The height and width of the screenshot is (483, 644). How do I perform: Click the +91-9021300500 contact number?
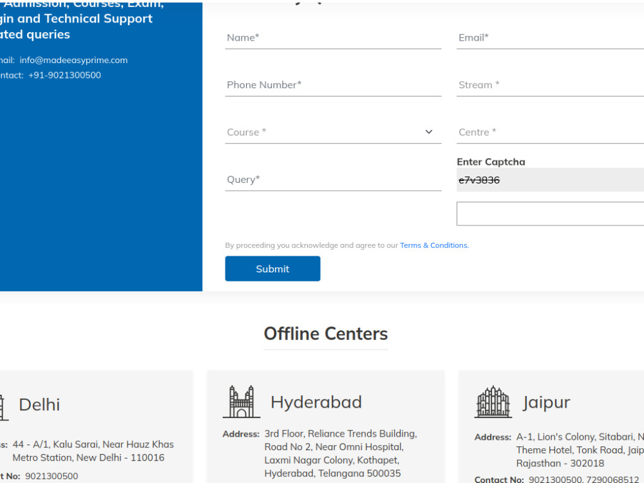pyautogui.click(x=64, y=75)
